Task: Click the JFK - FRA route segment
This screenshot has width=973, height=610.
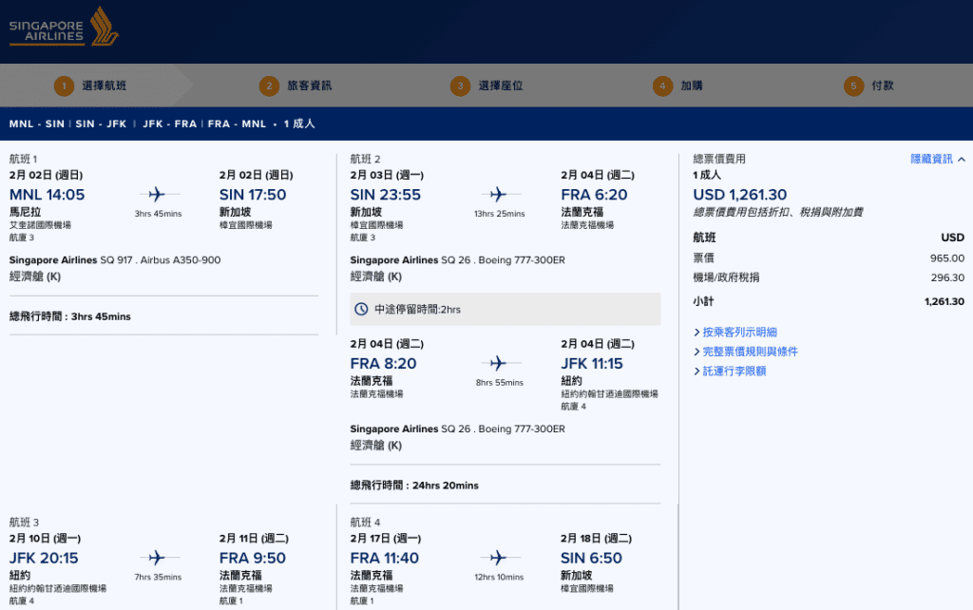Action: (169, 124)
